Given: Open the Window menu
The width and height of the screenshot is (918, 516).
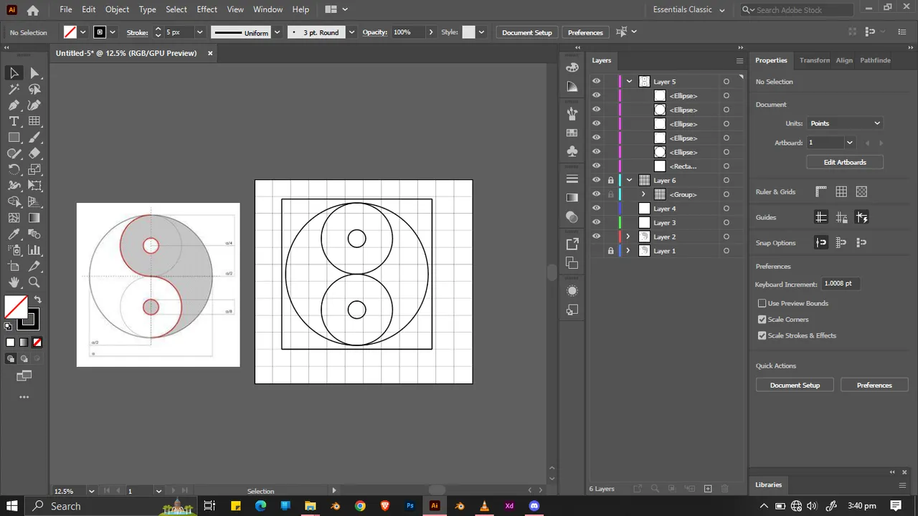Looking at the screenshot, I should click(268, 9).
